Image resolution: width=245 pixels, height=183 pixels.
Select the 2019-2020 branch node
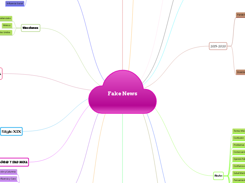click(x=218, y=46)
